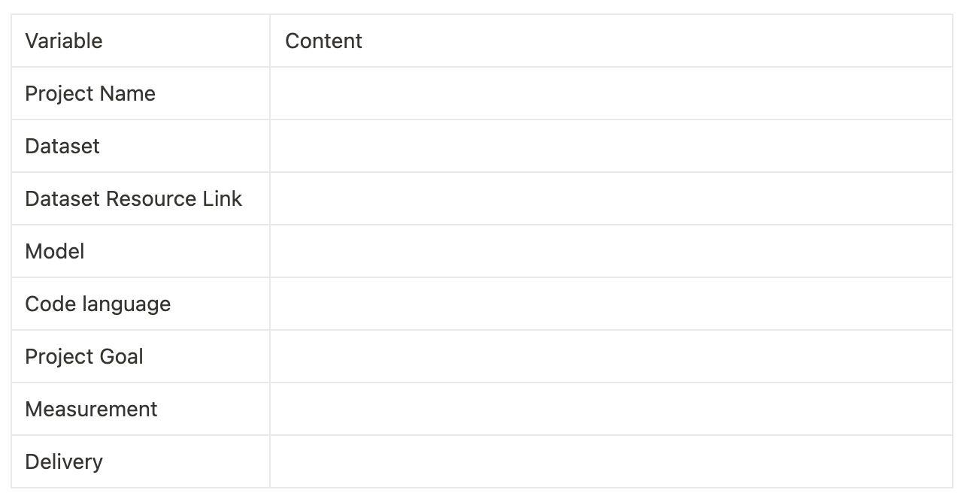Image resolution: width=964 pixels, height=502 pixels.
Task: Select the Delivery label cell
Action: pyautogui.click(x=141, y=461)
